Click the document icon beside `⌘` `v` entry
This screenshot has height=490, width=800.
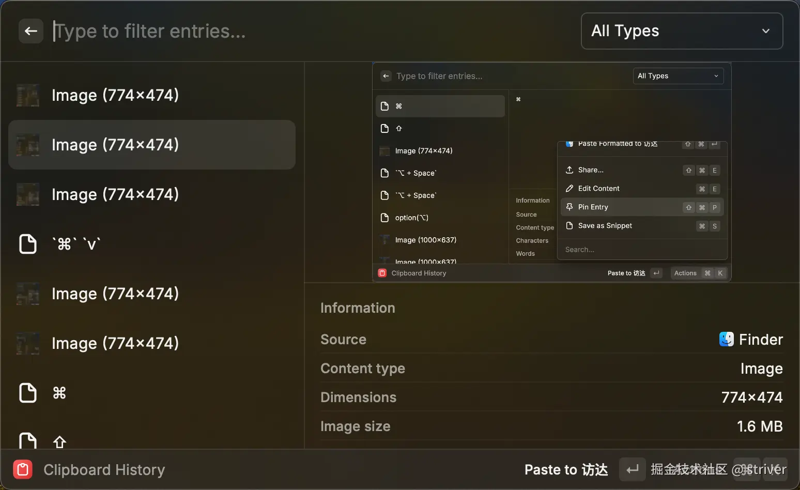coord(28,244)
